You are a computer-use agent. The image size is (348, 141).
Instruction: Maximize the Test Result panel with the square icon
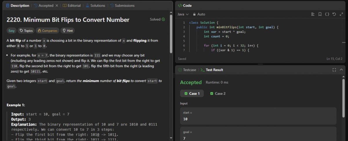(x=334, y=70)
